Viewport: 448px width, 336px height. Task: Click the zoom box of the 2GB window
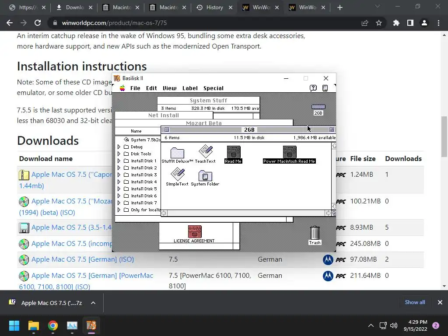(332, 129)
